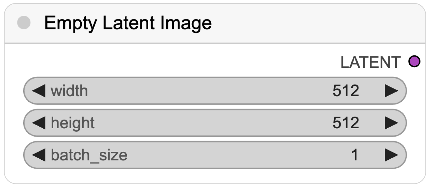430x188 pixels.
Task: Click the purple LATENT output socket
Action: click(414, 62)
